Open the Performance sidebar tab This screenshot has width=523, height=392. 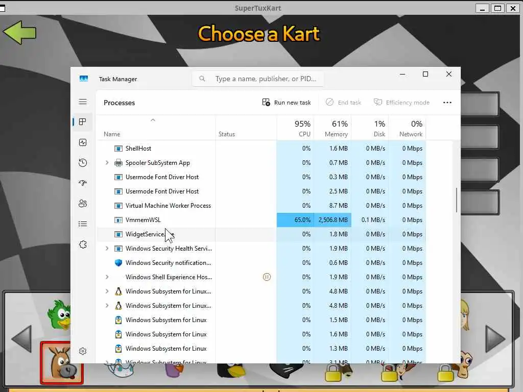(83, 143)
